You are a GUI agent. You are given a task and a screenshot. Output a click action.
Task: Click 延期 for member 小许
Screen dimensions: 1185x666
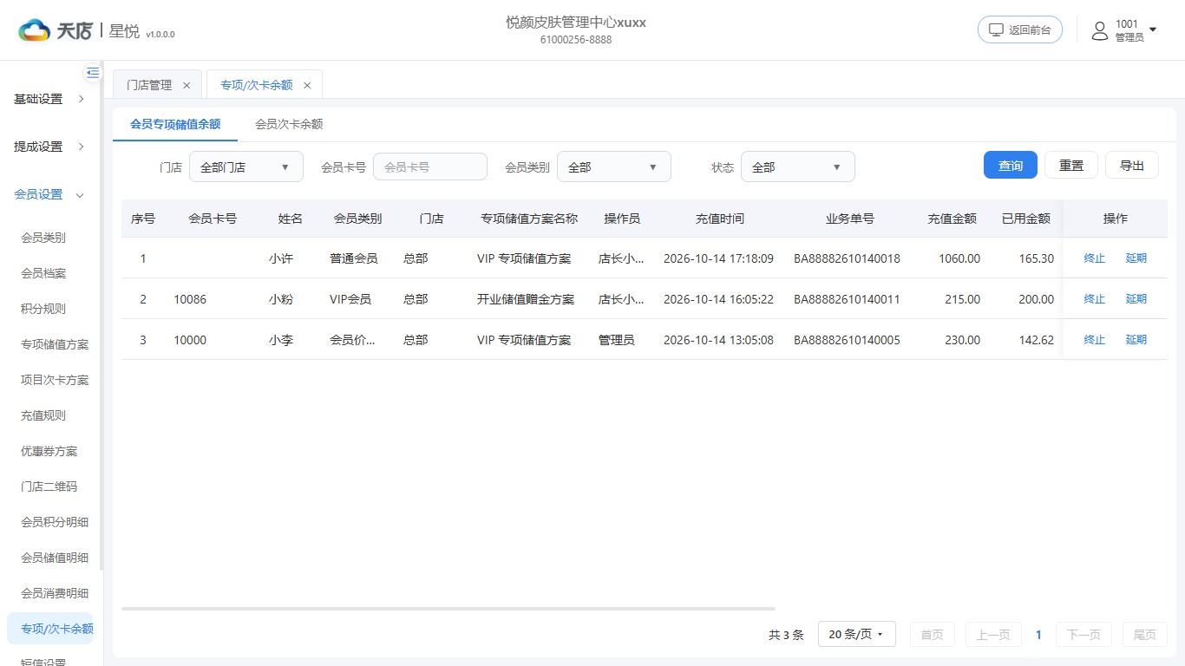coord(1136,258)
